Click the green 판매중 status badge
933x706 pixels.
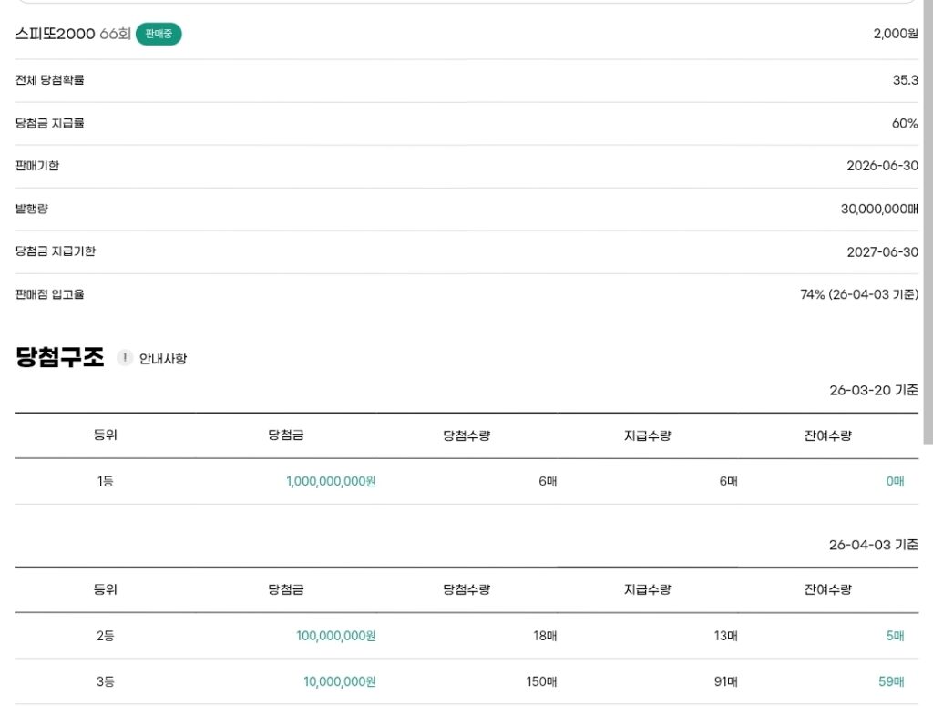click(159, 35)
